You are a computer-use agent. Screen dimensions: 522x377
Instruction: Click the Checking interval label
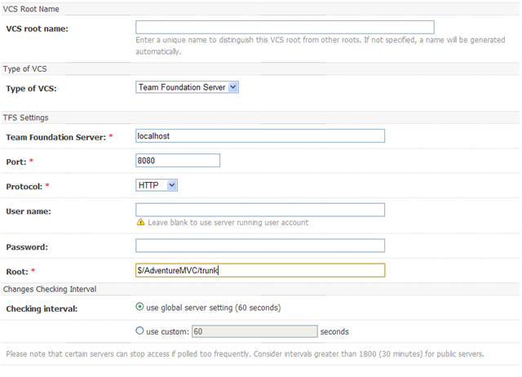42,309
